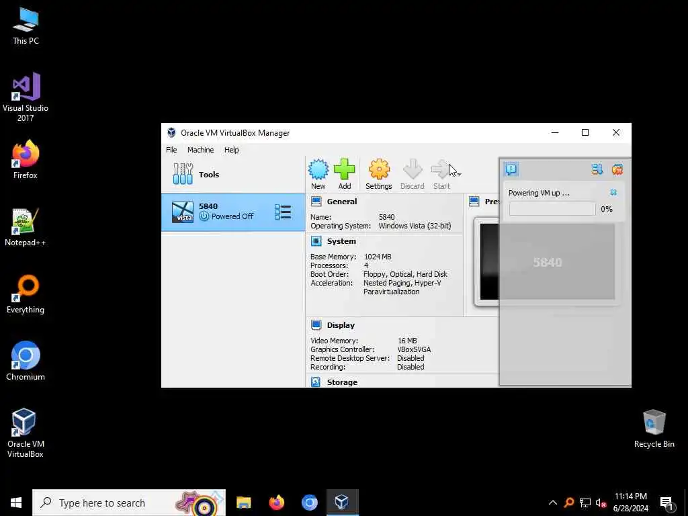Viewport: 688px width, 516px height.
Task: Click the New virtual machine icon
Action: point(318,169)
